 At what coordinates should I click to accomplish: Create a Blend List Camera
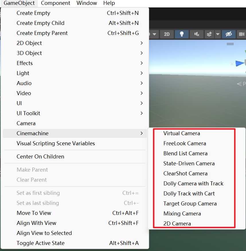pyautogui.click(x=196, y=153)
